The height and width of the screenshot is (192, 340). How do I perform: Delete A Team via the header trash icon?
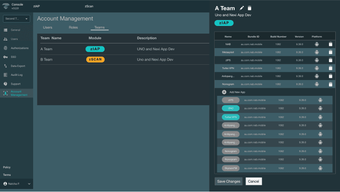click(249, 8)
